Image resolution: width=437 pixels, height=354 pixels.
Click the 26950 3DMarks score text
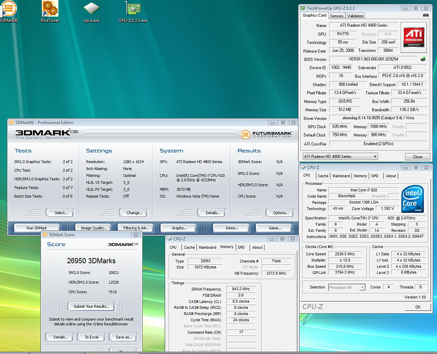(x=91, y=261)
